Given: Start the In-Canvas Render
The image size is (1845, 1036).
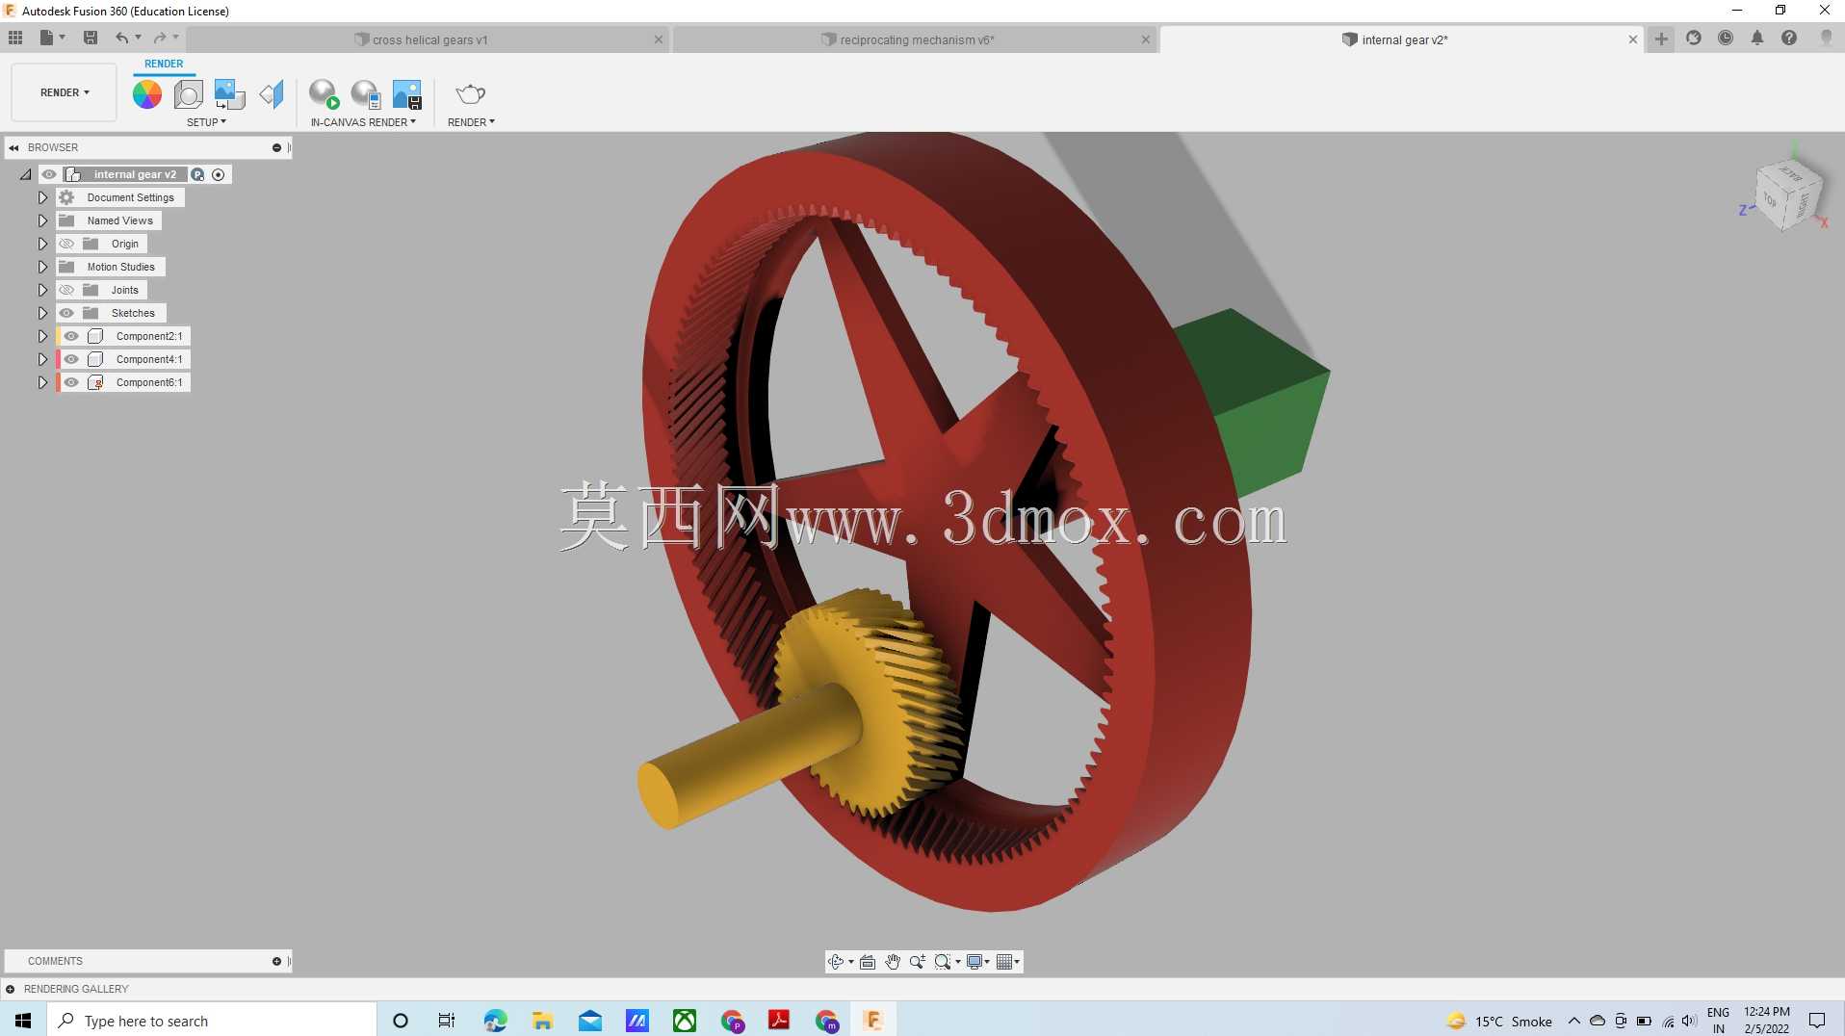Looking at the screenshot, I should point(325,94).
